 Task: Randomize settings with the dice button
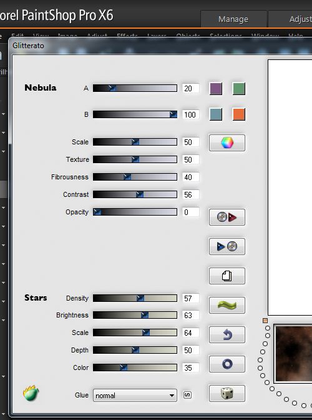tap(227, 394)
